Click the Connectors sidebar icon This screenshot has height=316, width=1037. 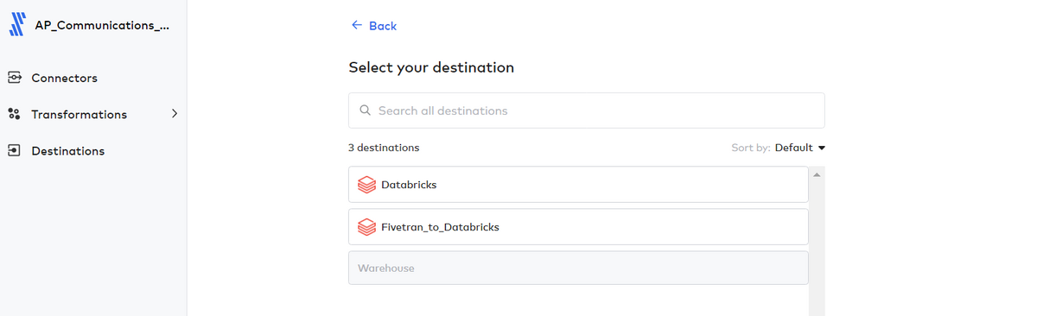point(14,78)
